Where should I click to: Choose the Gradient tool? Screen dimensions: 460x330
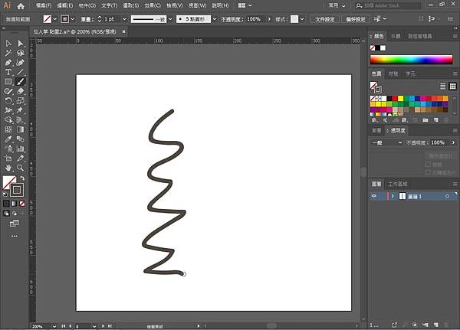(x=20, y=129)
